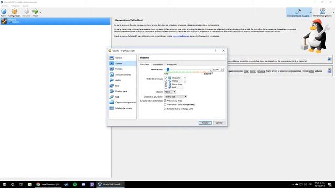Click the Oracle VM VirtualBox taskbar button
This screenshot has width=335, height=188.
[110, 184]
